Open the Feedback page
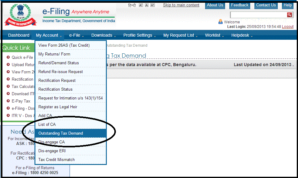The height and width of the screenshot is (178, 298). (x=240, y=5)
